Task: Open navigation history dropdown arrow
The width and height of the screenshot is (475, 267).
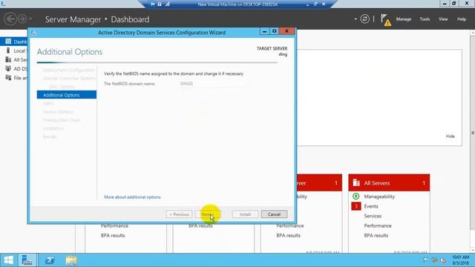Action: [30, 19]
